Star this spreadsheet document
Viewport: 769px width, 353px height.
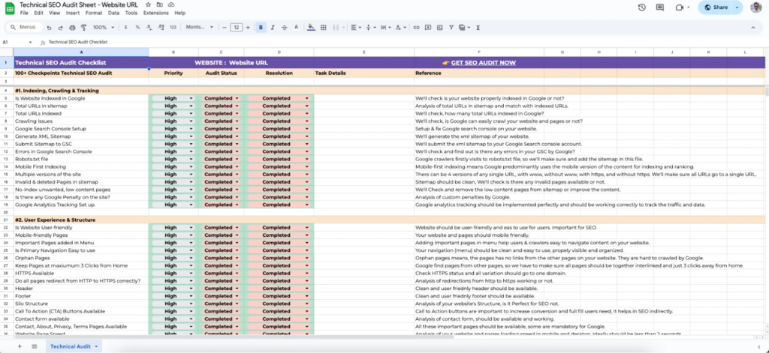(149, 4)
